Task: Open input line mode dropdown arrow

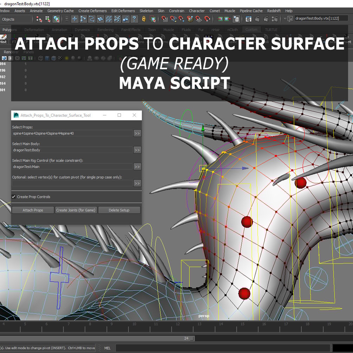Action: coord(285,19)
